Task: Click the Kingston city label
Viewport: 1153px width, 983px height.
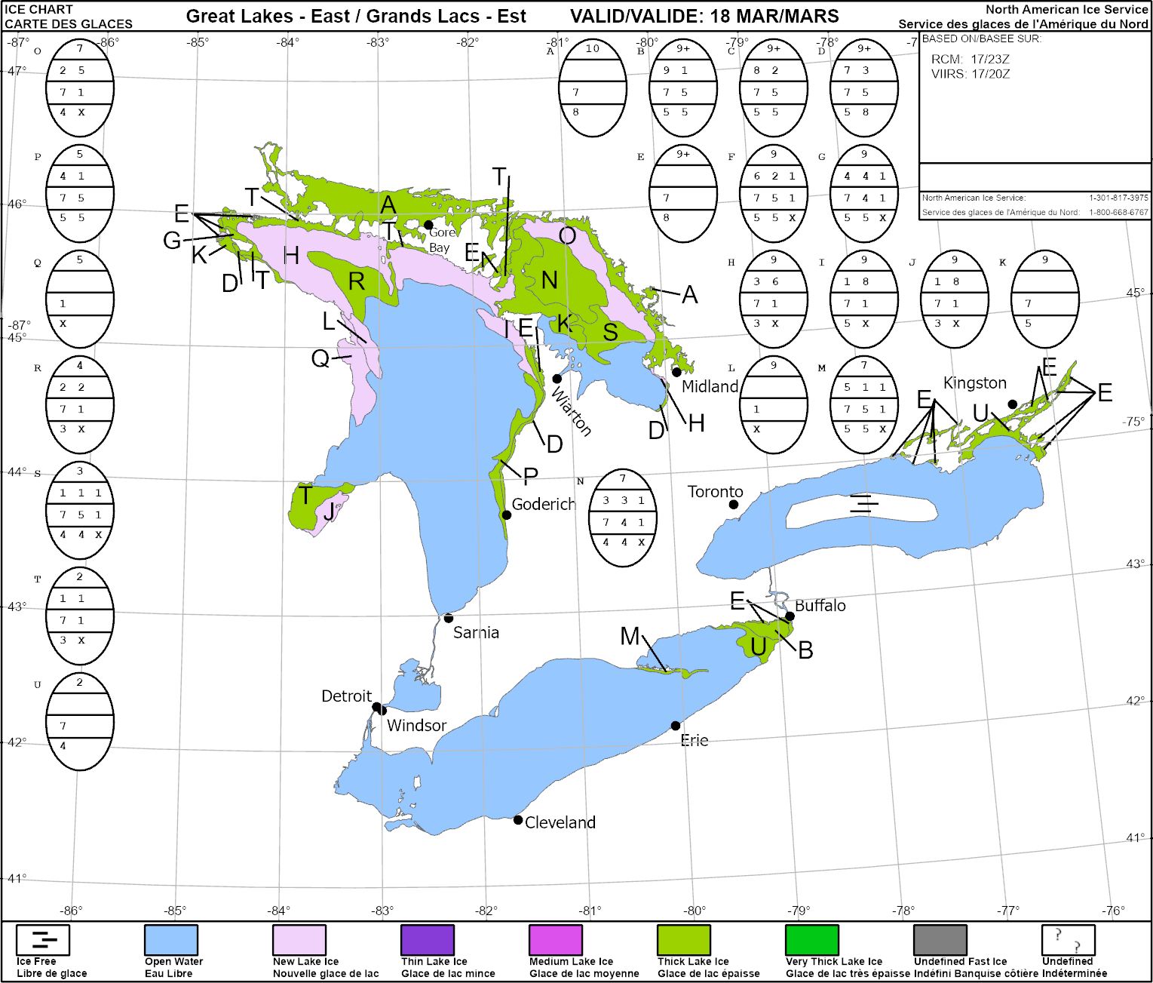Action: pos(974,383)
